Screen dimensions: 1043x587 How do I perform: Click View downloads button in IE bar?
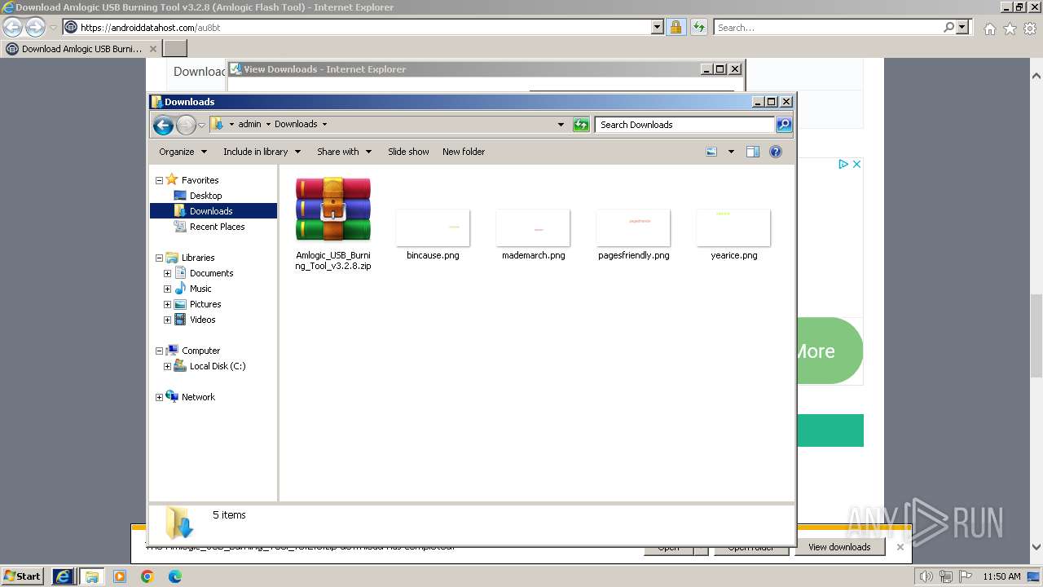click(x=839, y=547)
